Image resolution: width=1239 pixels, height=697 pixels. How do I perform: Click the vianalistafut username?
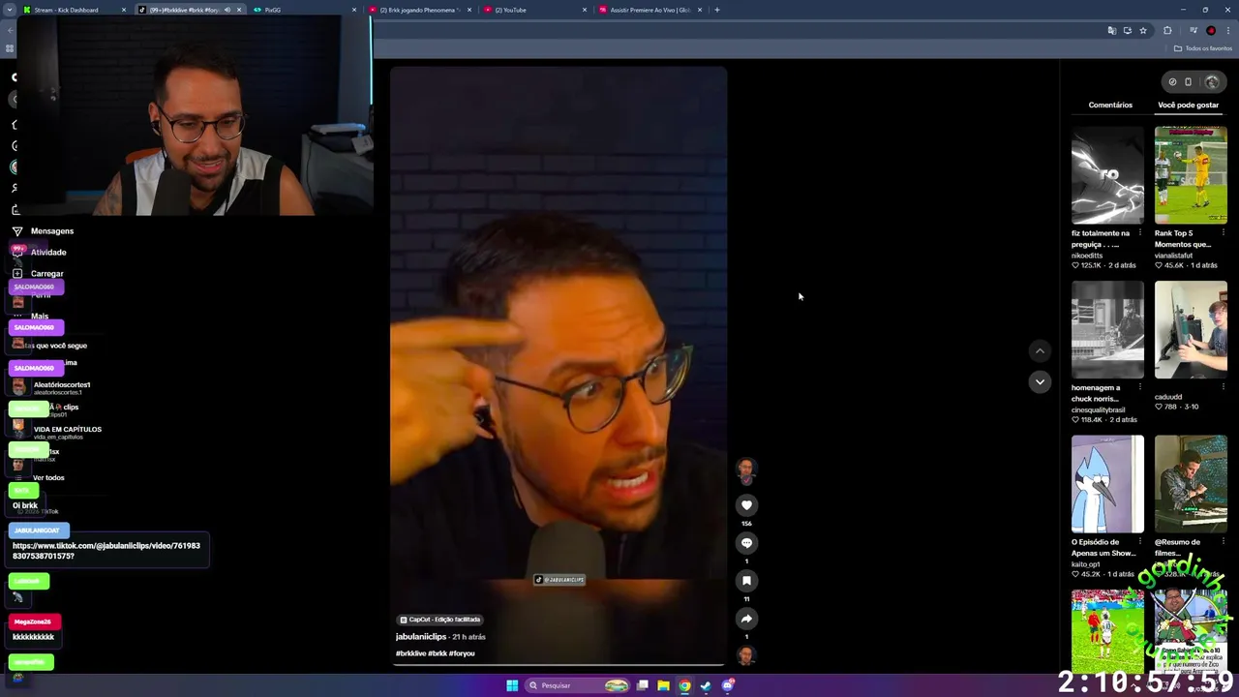[x=1174, y=256]
